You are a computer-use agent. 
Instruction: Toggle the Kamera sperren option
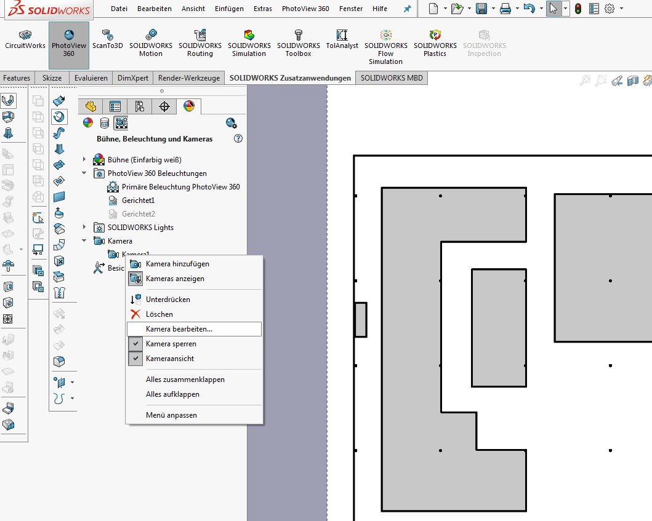click(170, 344)
